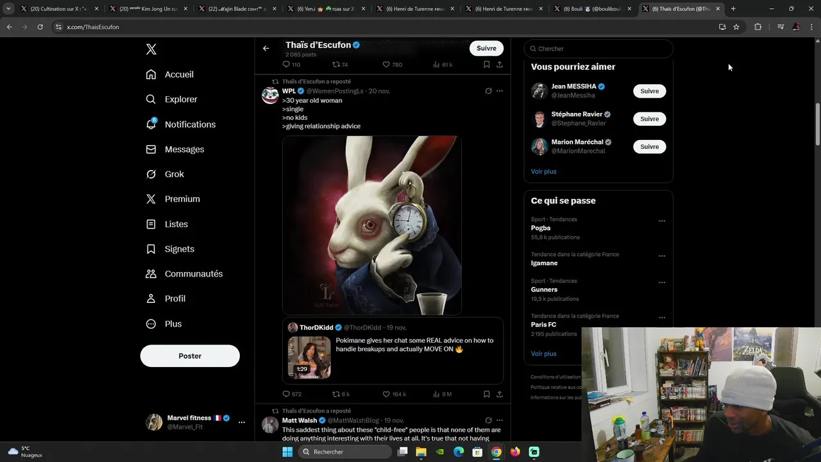Share the top post with 780 likes
Screen dimensions: 821x462
coord(500,65)
